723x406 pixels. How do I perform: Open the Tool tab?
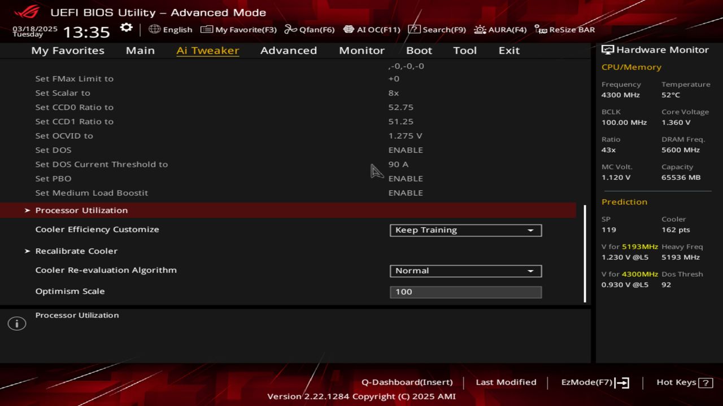[465, 50]
